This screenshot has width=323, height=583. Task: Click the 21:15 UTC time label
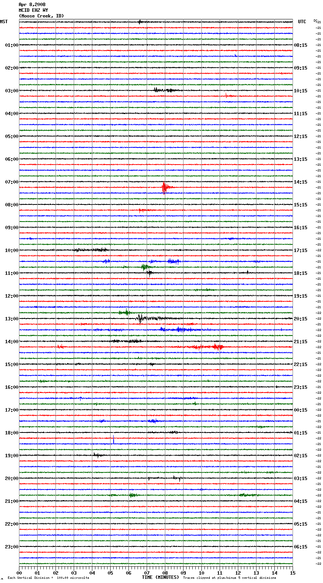[301, 342]
